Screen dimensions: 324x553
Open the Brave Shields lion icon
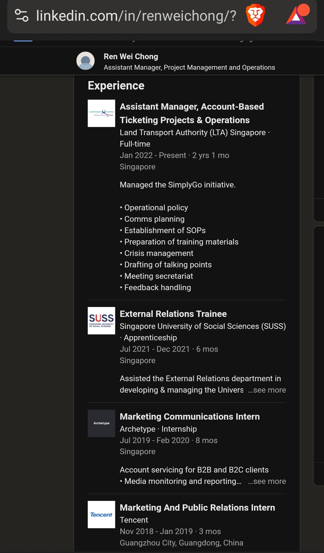click(255, 16)
